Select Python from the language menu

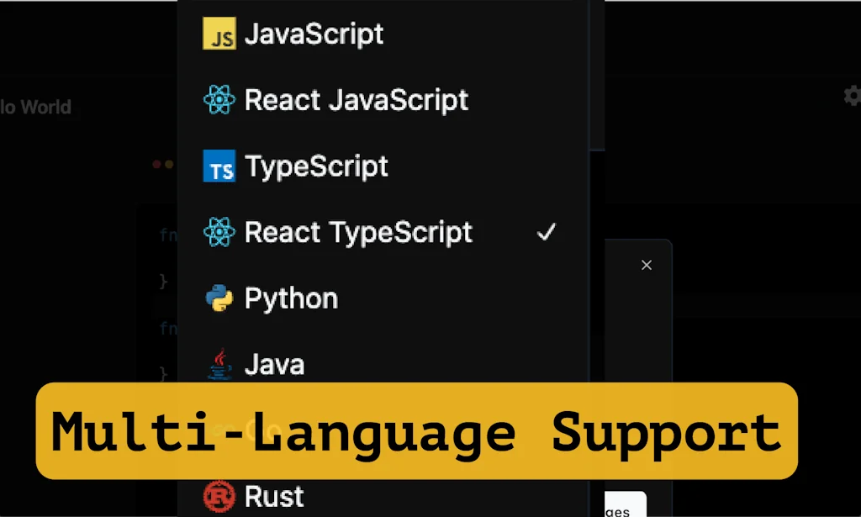[290, 298]
